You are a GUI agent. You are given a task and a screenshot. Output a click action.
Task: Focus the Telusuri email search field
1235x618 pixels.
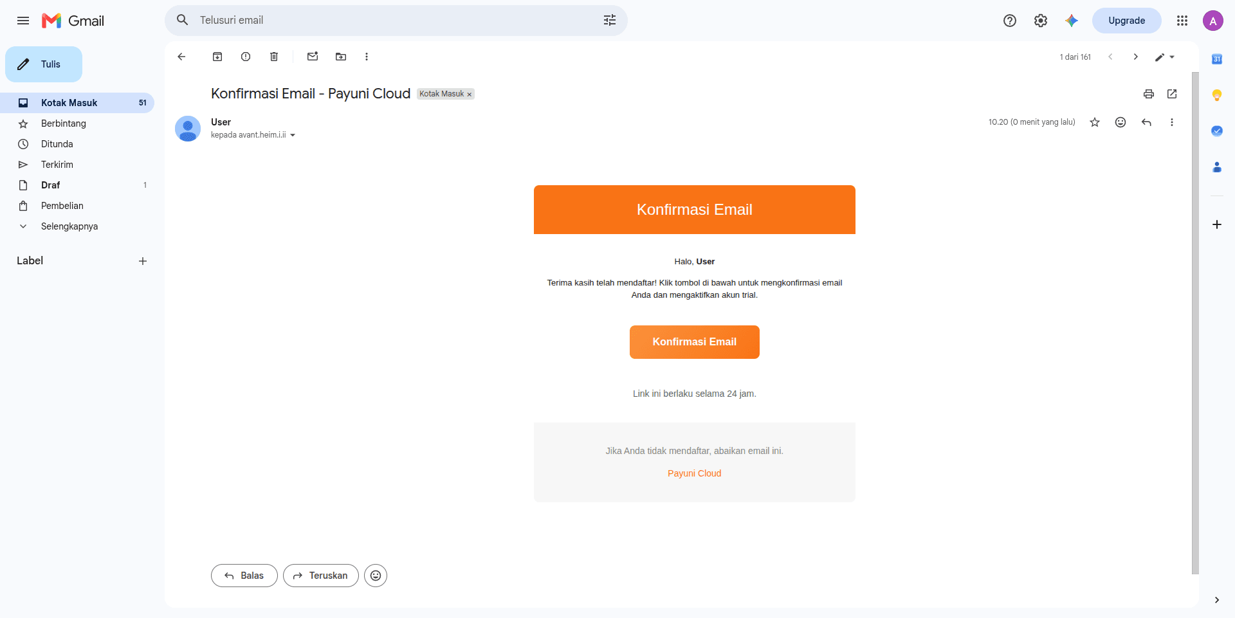396,20
